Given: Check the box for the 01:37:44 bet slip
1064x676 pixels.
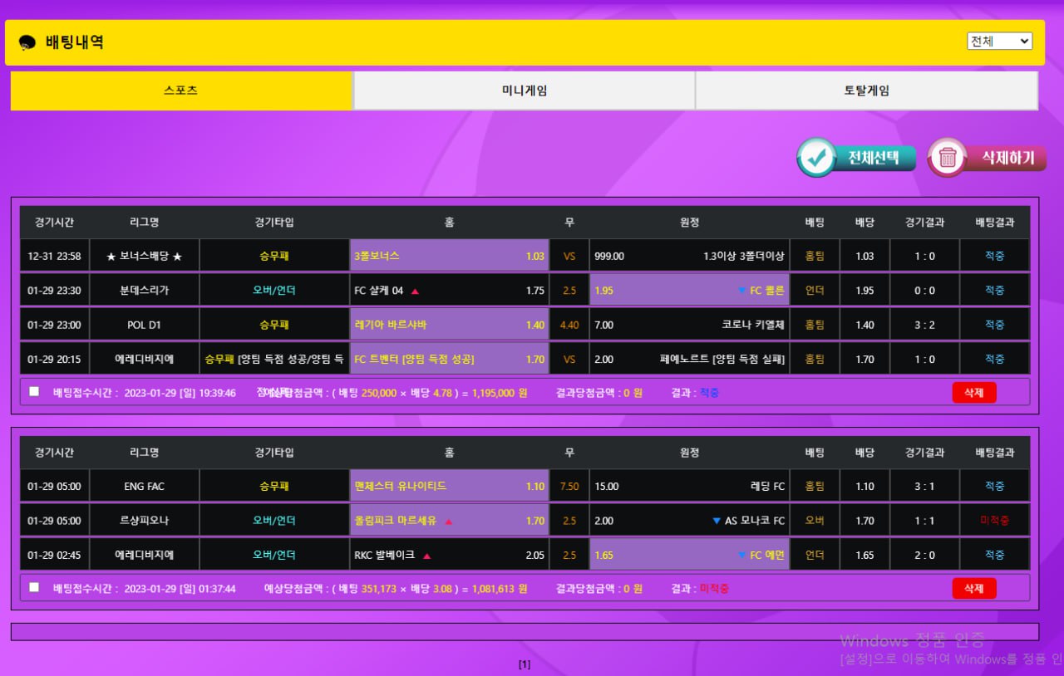Looking at the screenshot, I should tap(34, 587).
